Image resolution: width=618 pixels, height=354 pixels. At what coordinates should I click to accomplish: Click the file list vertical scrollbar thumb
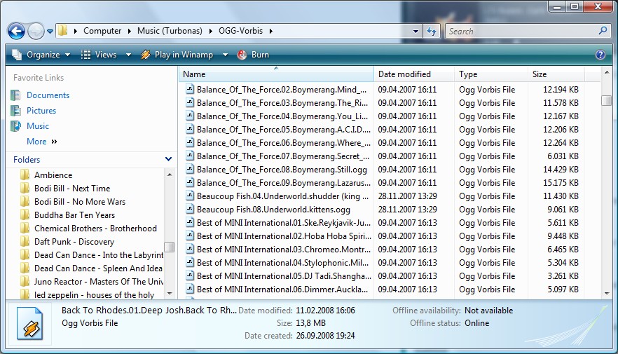click(606, 100)
